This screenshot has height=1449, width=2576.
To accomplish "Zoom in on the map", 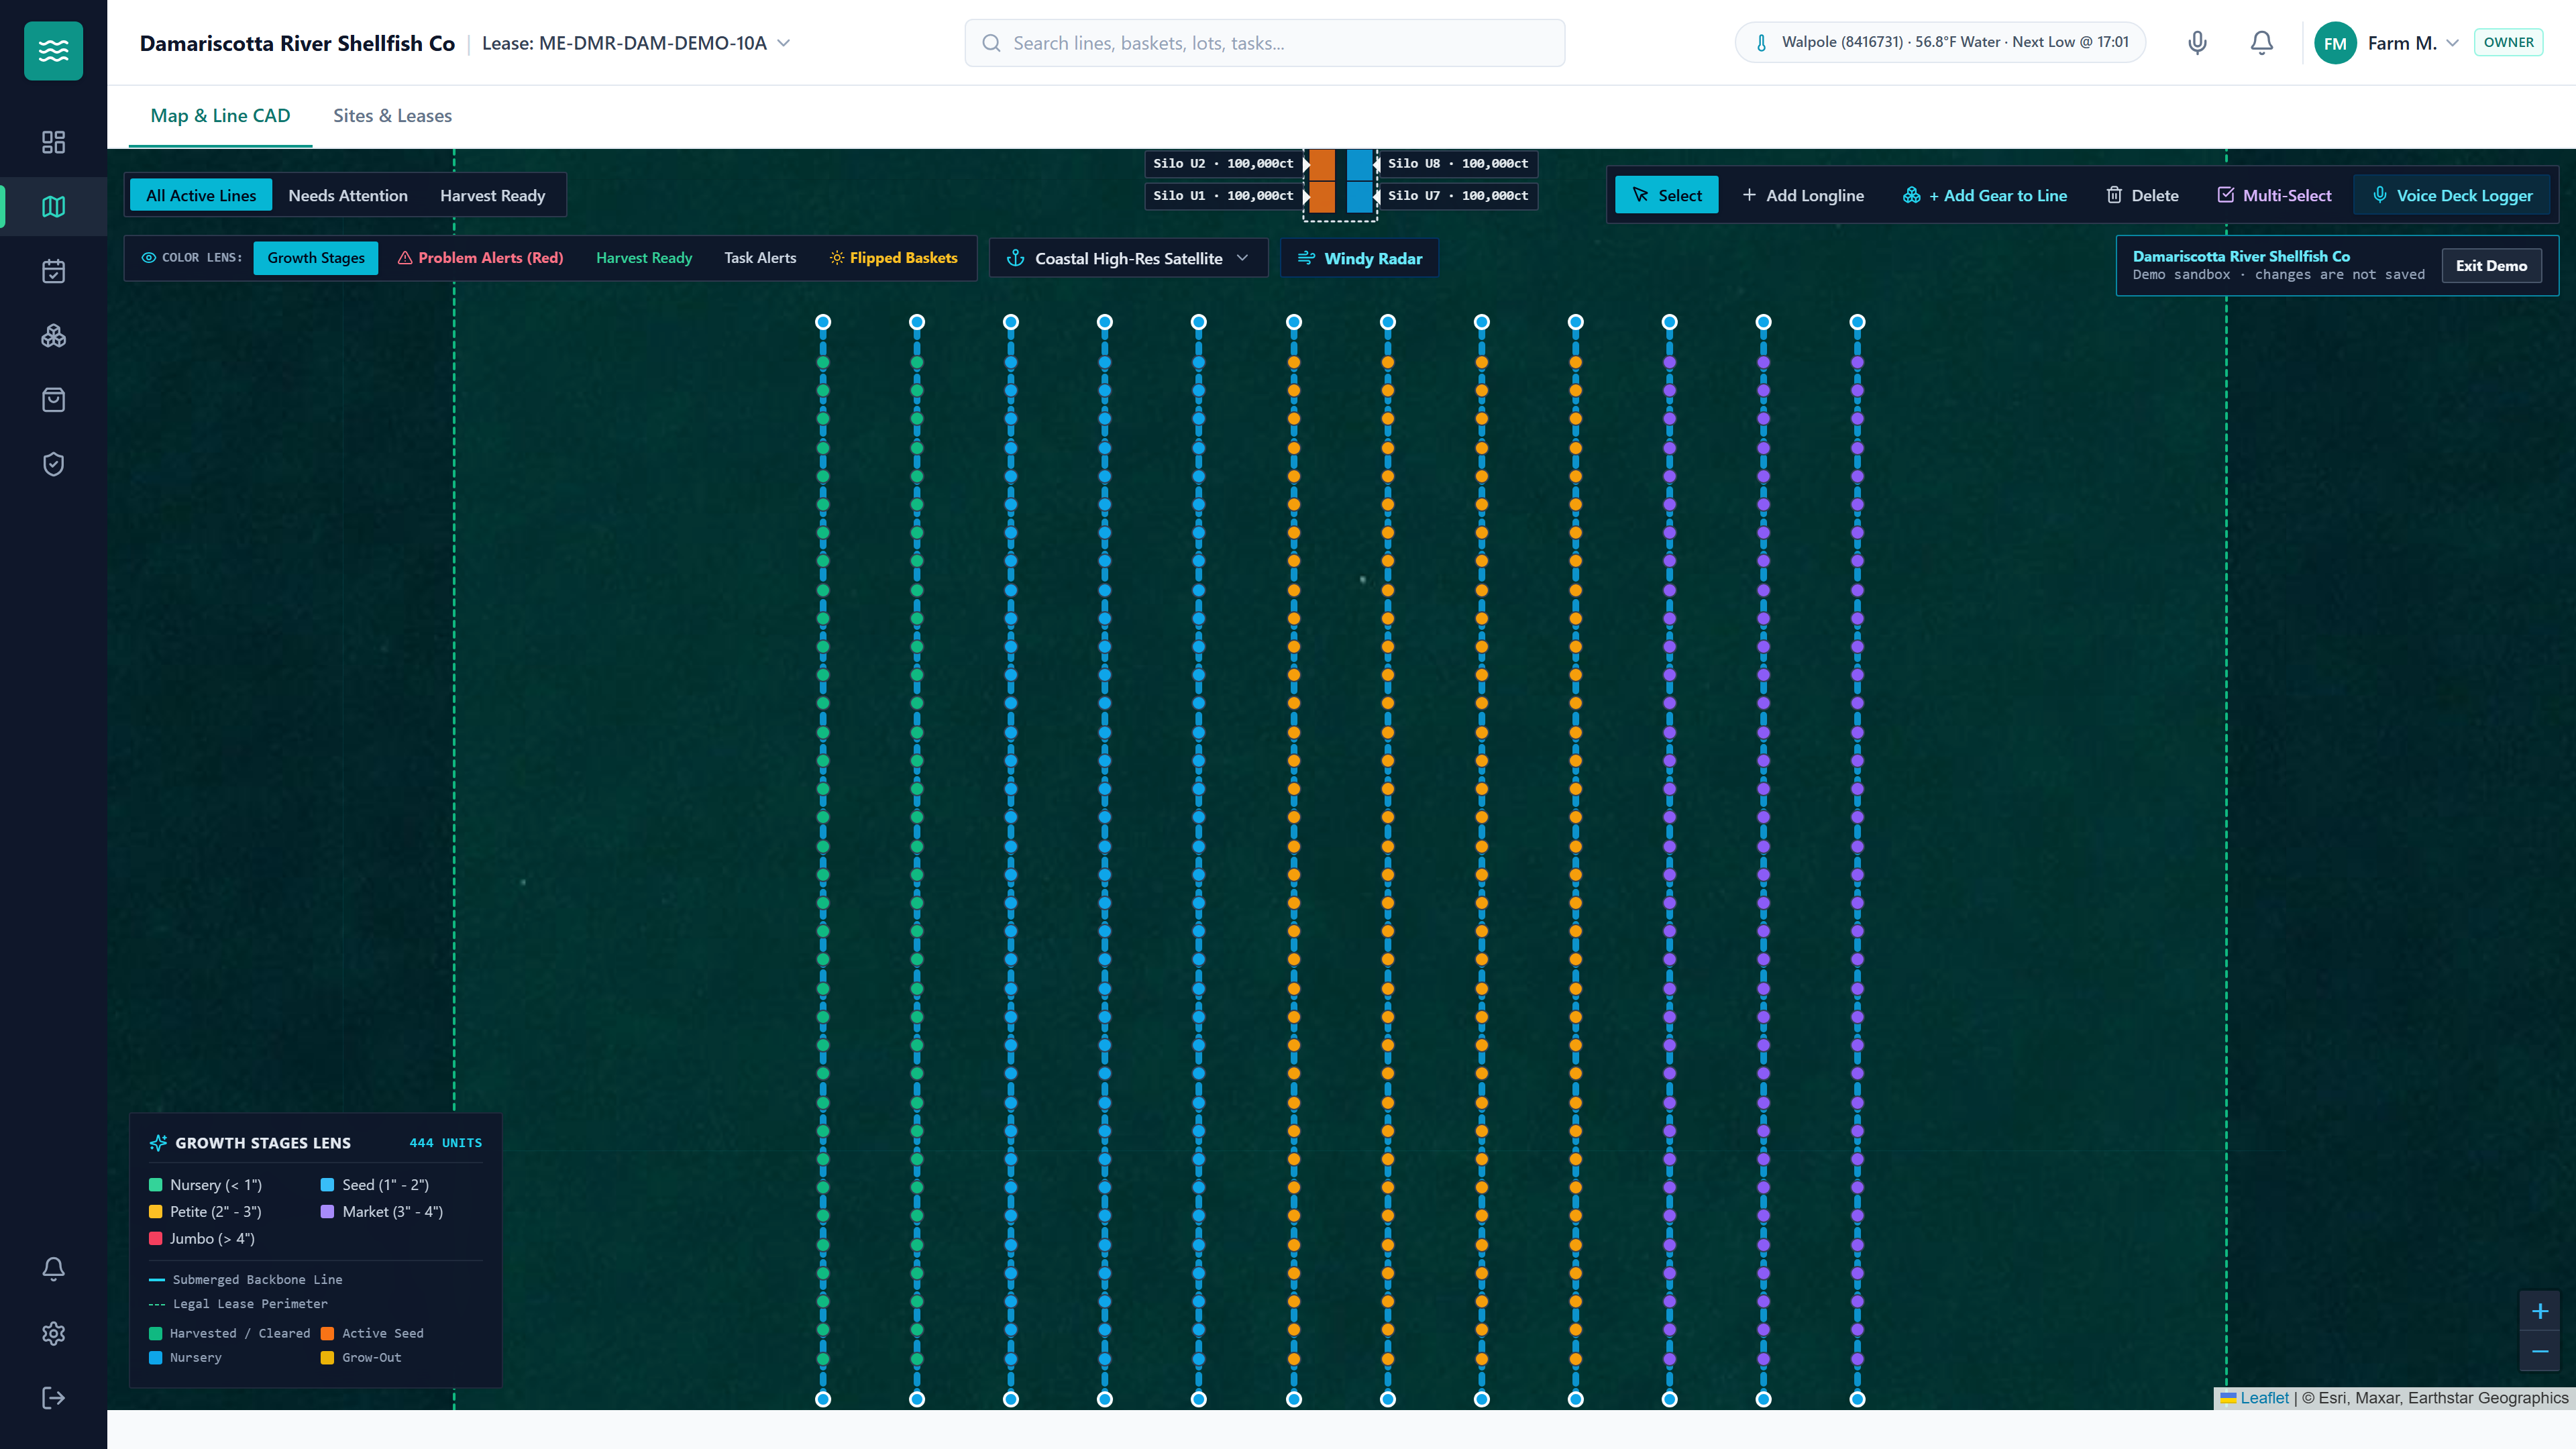I will 2539,1311.
